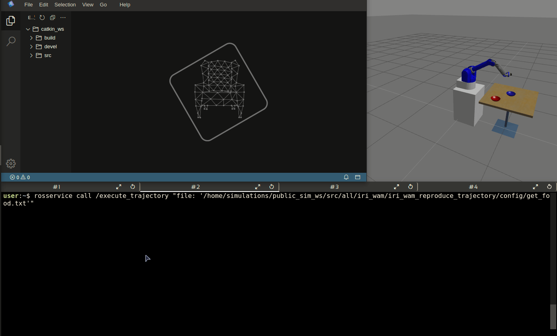Open the Selection menu
The height and width of the screenshot is (336, 557).
pyautogui.click(x=65, y=4)
